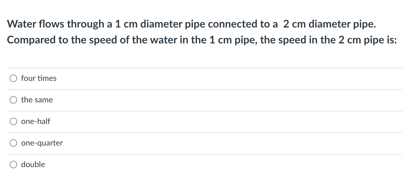
Task: Click the row containing 'double'
Action: [x=199, y=164]
